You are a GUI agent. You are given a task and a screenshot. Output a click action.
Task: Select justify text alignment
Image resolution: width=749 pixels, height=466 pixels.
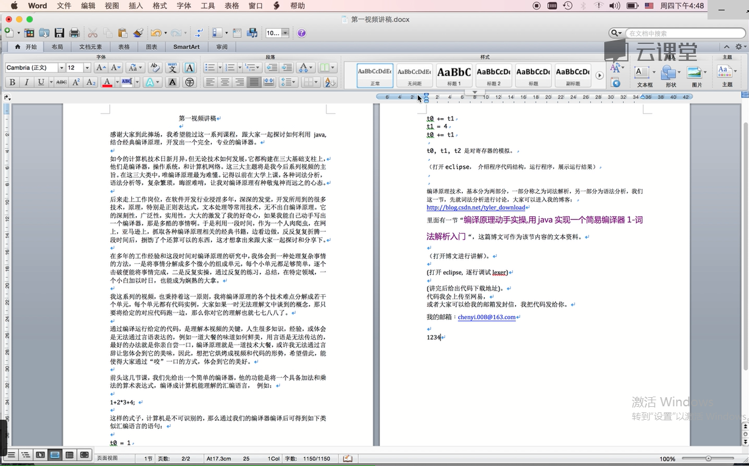pyautogui.click(x=254, y=82)
